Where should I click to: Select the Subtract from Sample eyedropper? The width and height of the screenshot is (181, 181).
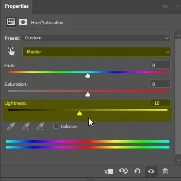[x=40, y=127]
